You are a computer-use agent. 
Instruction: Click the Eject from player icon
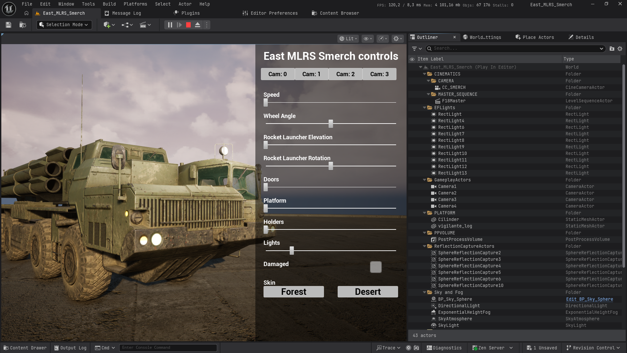[x=198, y=25]
